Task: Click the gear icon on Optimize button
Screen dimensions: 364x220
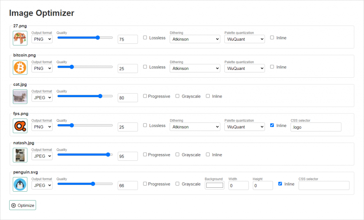Action: (x=14, y=205)
